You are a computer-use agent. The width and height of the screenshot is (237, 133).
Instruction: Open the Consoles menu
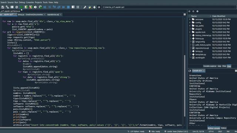(x=30, y=2)
